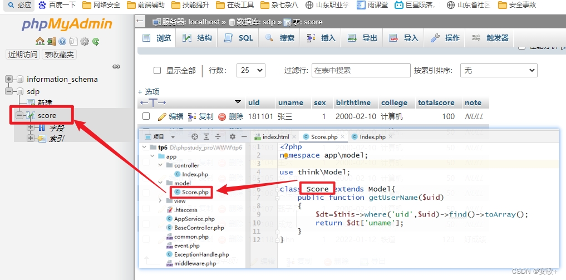The height and width of the screenshot is (280, 566).
Task: Click the + 选项 options link
Action: (x=149, y=91)
